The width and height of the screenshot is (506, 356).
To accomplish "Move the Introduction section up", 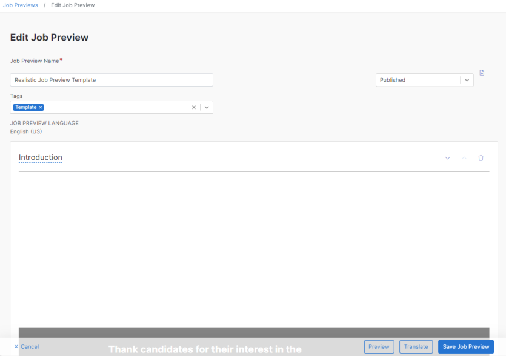I will [x=464, y=158].
